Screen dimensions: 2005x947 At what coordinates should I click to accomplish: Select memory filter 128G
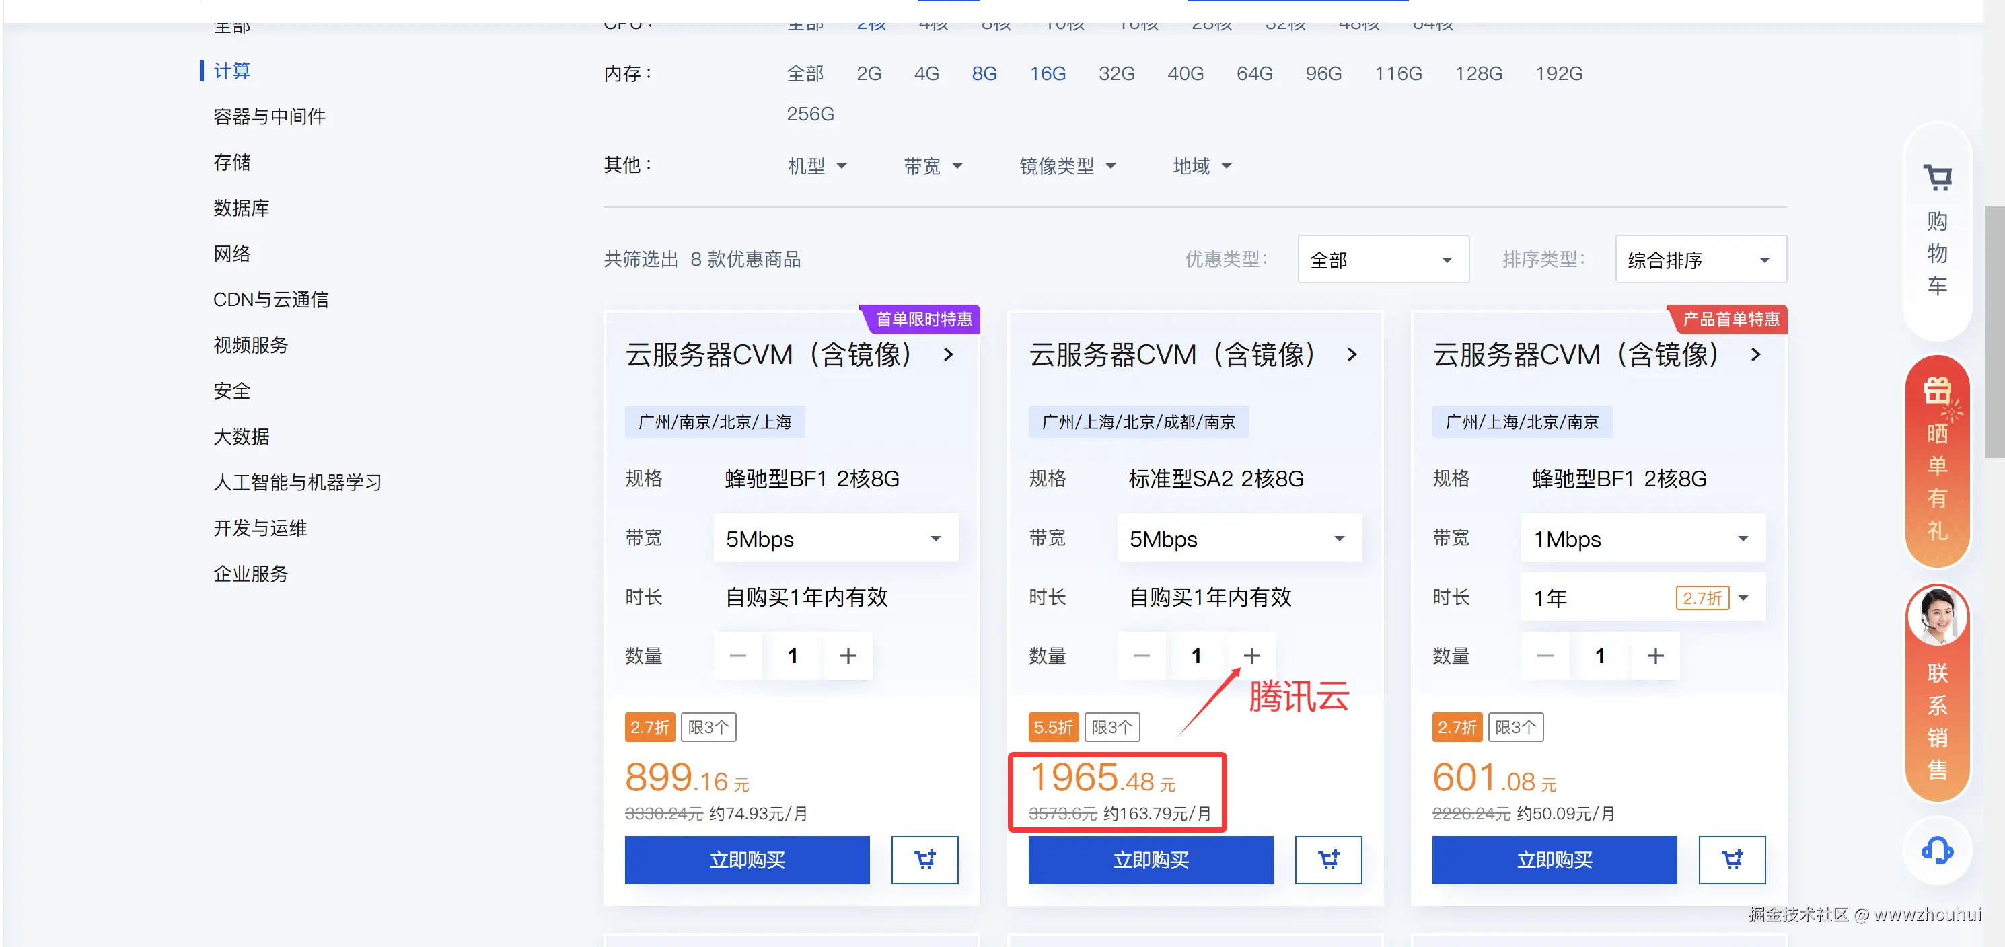point(1478,73)
